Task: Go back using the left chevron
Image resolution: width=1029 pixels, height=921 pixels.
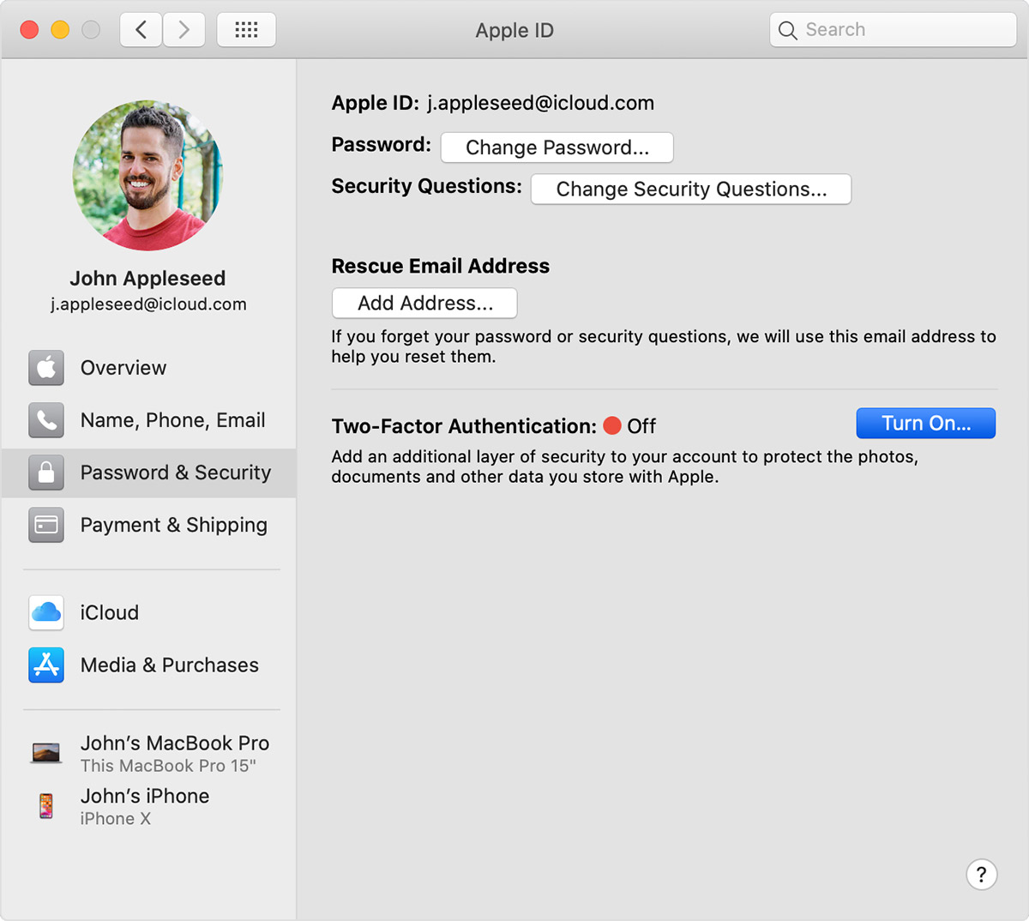Action: click(x=141, y=30)
